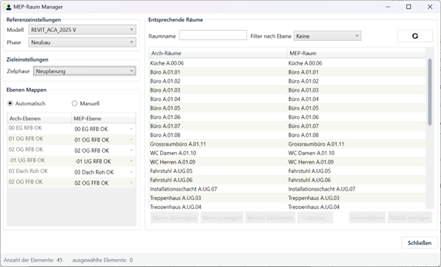Click the MEP-Raum Manager app icon

tap(7, 7)
